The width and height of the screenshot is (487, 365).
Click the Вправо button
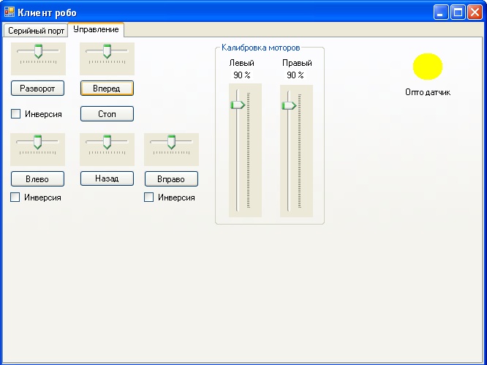(x=171, y=178)
